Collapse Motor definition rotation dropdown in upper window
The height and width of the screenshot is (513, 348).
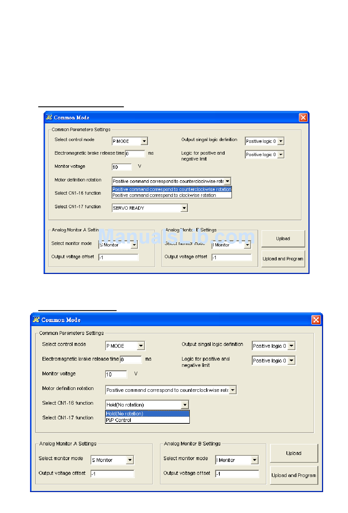tap(227, 181)
